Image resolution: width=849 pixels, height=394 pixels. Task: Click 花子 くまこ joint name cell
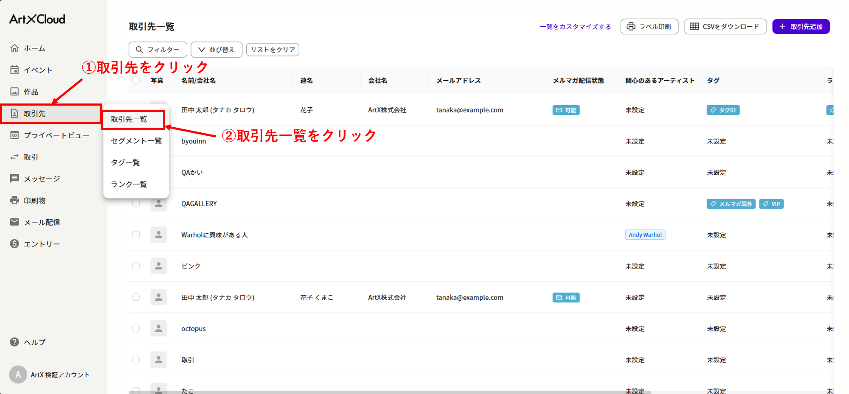317,298
